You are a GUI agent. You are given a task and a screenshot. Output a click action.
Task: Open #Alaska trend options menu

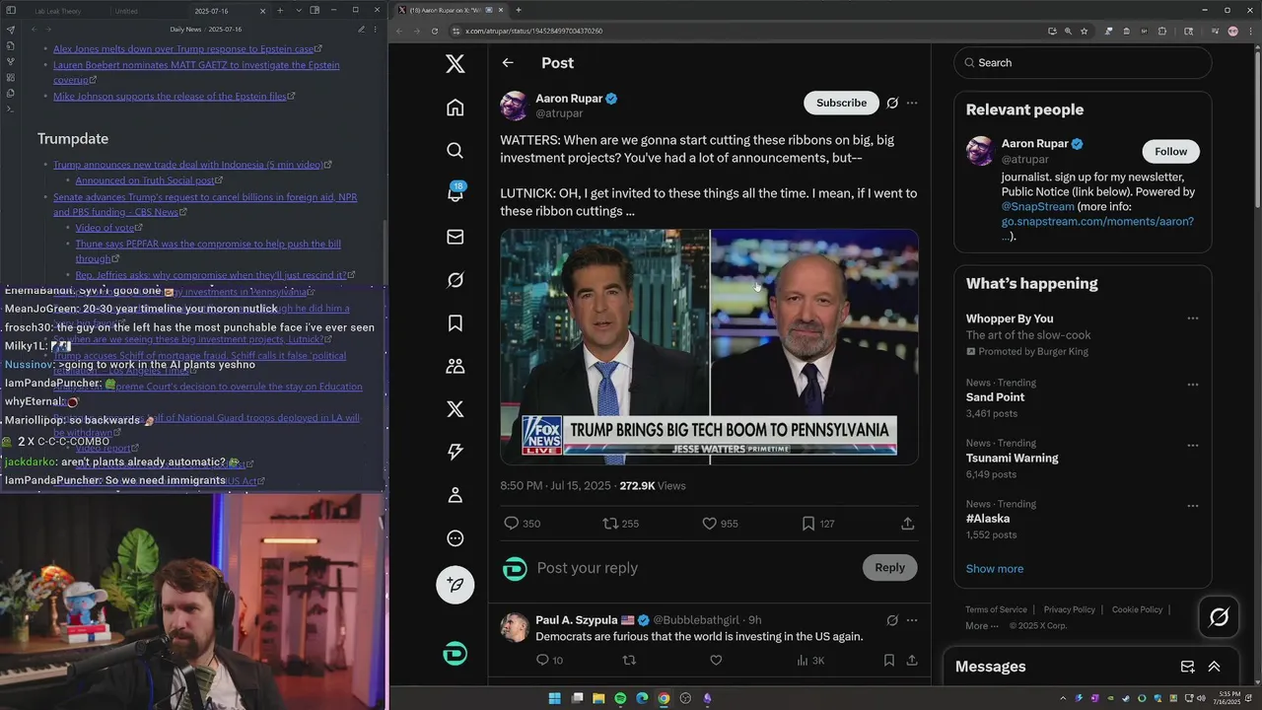point(1192,506)
